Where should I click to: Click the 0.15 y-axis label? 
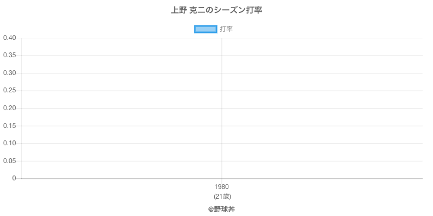click(9, 126)
